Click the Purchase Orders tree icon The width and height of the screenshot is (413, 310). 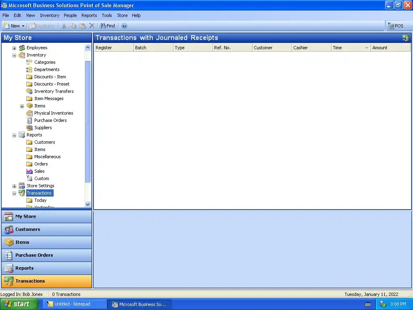(x=29, y=120)
